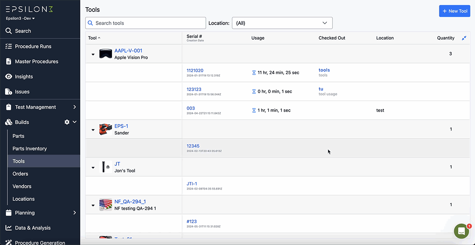The width and height of the screenshot is (475, 245).
Task: Click the blue expand-columns arrows near Quantity
Action: [x=463, y=38]
